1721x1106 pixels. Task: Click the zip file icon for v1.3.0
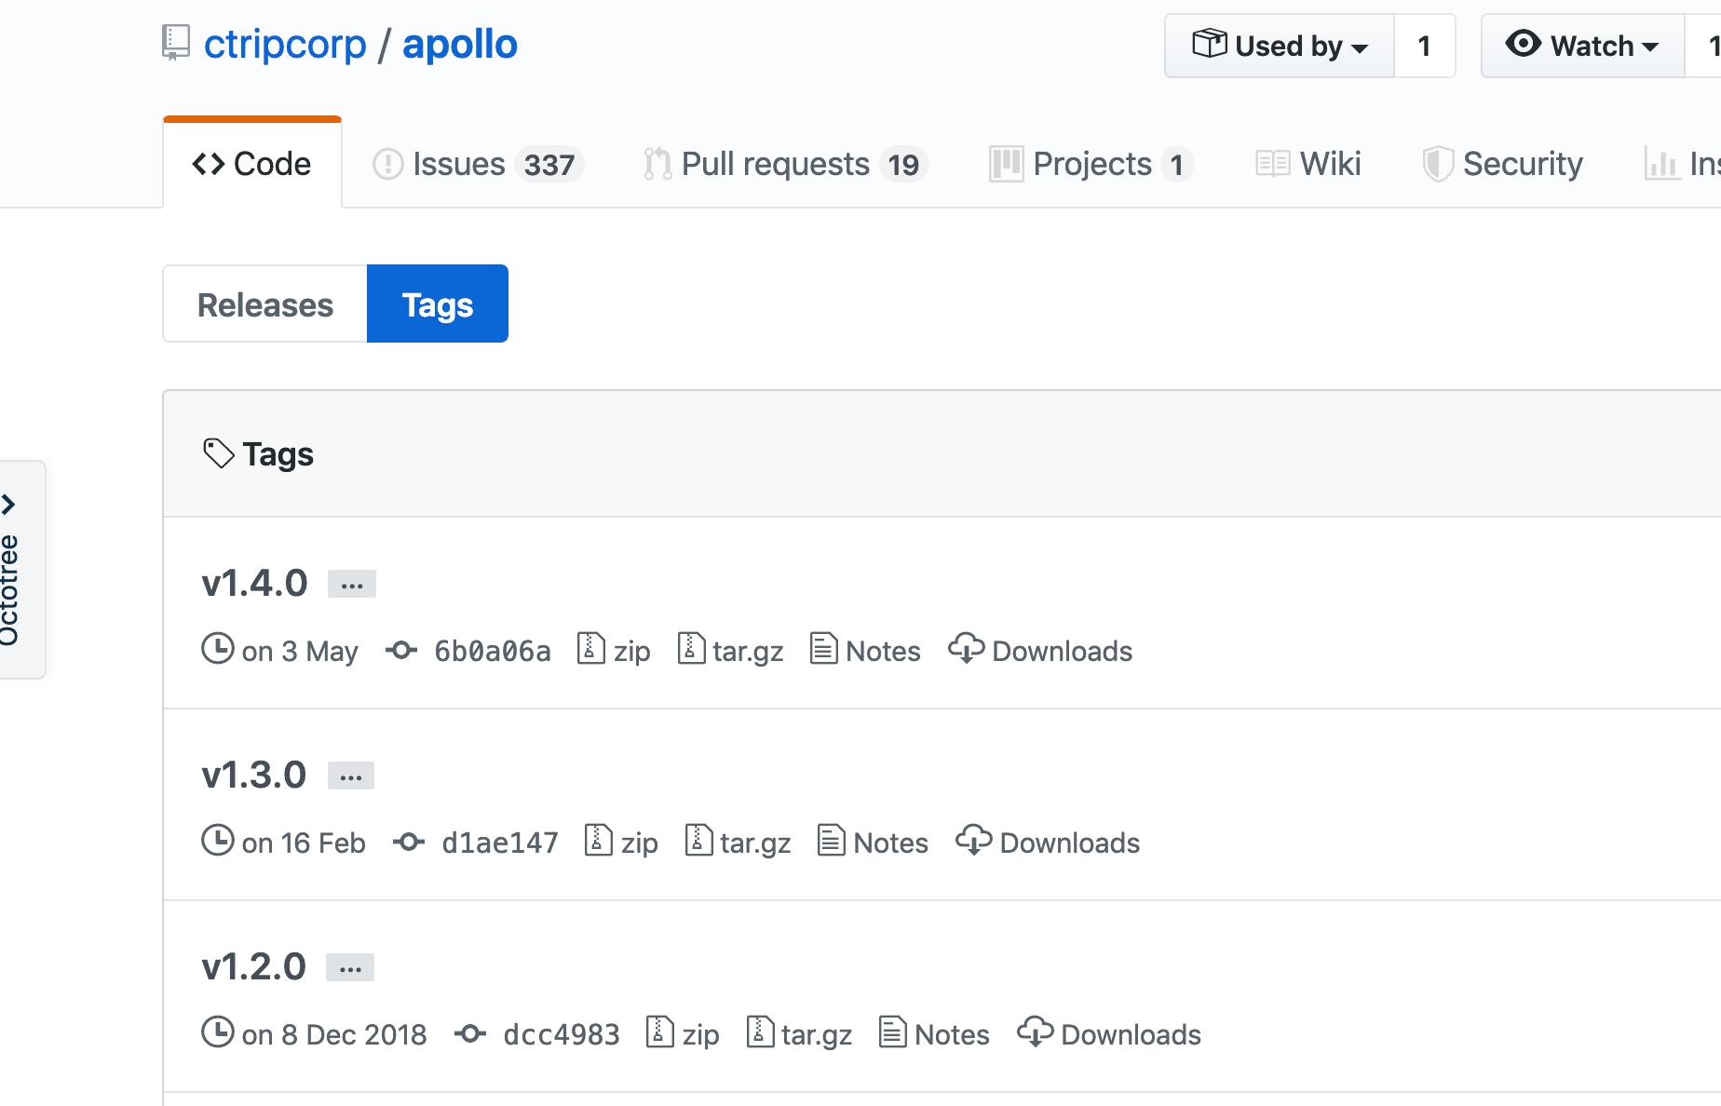click(x=599, y=841)
